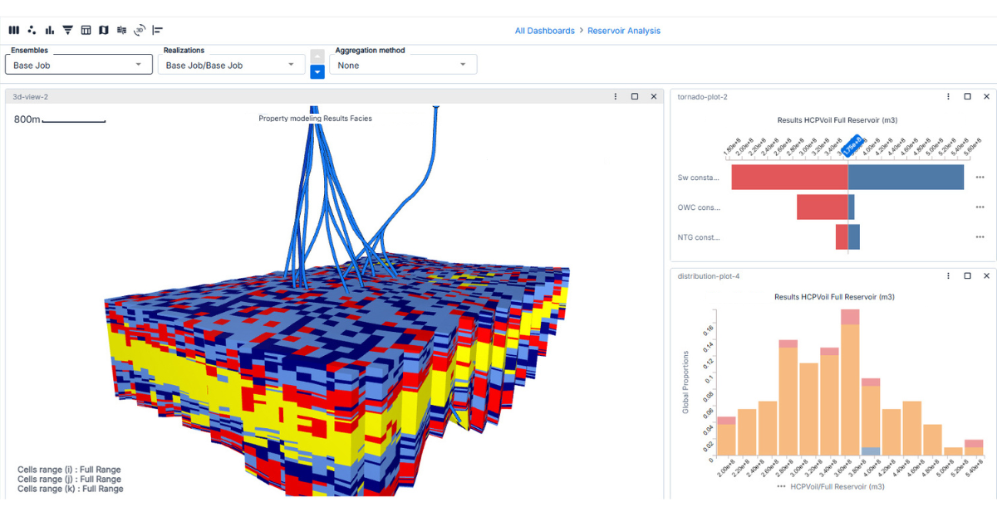The width and height of the screenshot is (997, 521).
Task: Go to All Dashboards breadcrumb link
Action: pyautogui.click(x=544, y=31)
